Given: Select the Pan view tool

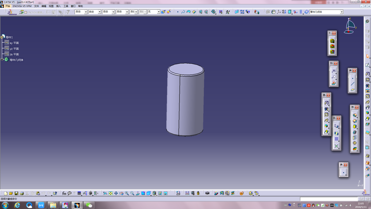Looking at the screenshot, I should click(116, 193).
